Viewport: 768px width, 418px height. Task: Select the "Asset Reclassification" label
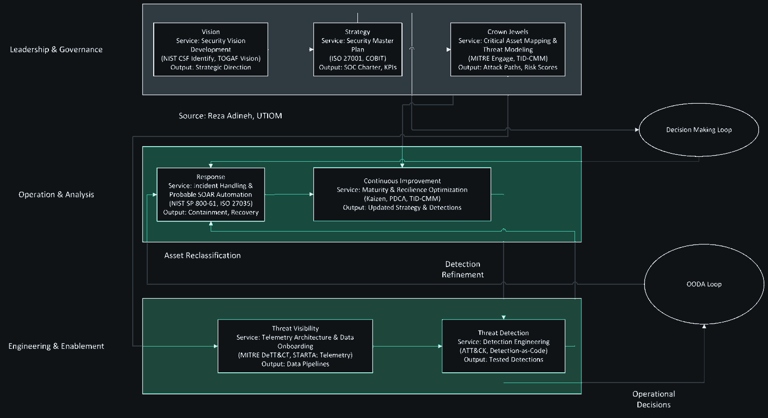203,255
